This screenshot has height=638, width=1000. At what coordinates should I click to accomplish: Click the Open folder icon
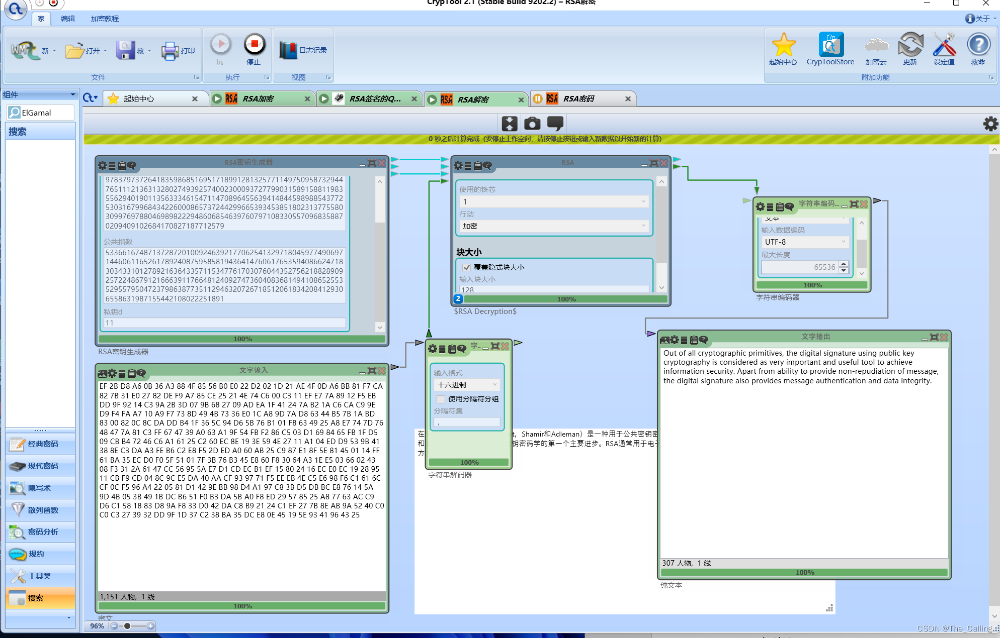tap(75, 51)
